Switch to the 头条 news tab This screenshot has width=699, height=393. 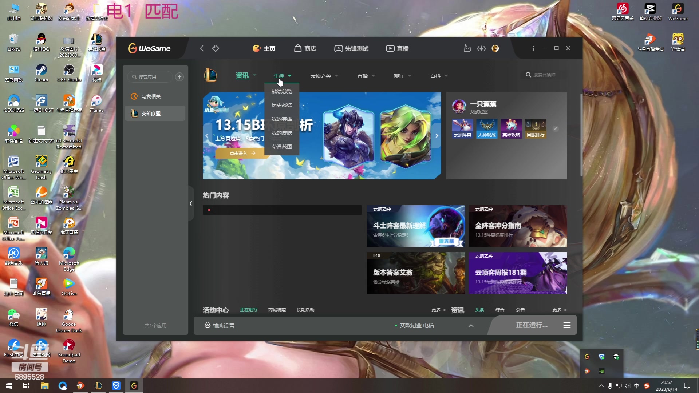coord(479,310)
